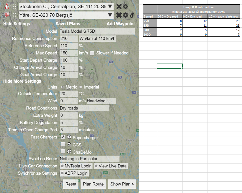Open the Wh/km at 110 km/h unit dropdown
The image size is (242, 193).
tap(97, 39)
